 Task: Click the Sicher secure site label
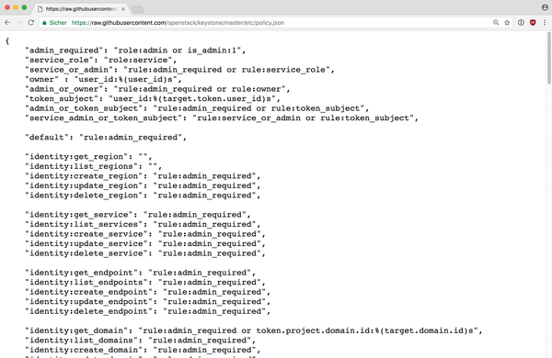point(58,22)
